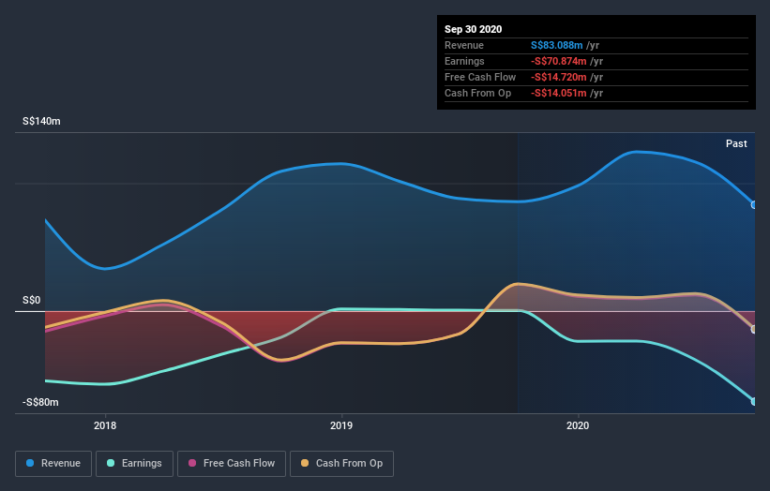770x491 pixels.
Task: Click the 2018 x-axis label
Action: (x=105, y=425)
